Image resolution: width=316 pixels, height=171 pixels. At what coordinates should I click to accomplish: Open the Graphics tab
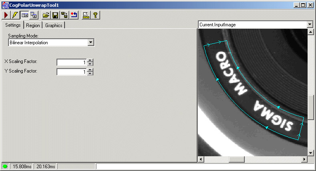54,26
